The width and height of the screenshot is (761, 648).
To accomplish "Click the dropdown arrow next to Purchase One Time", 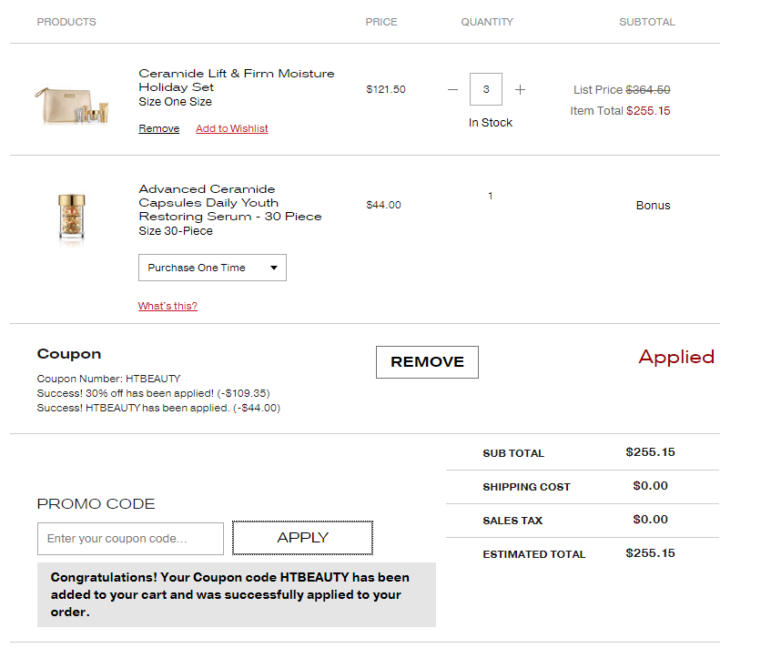I will (274, 268).
